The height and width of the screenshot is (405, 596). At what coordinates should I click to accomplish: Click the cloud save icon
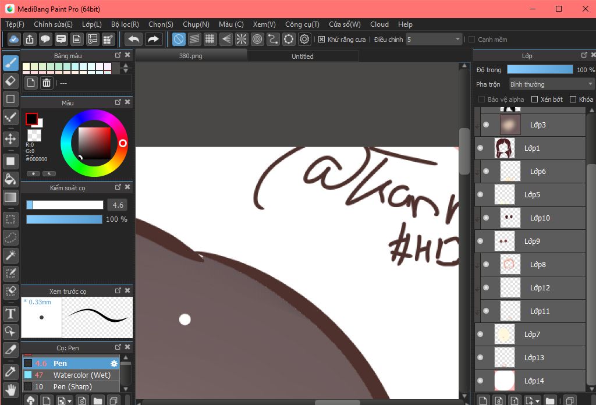(14, 39)
